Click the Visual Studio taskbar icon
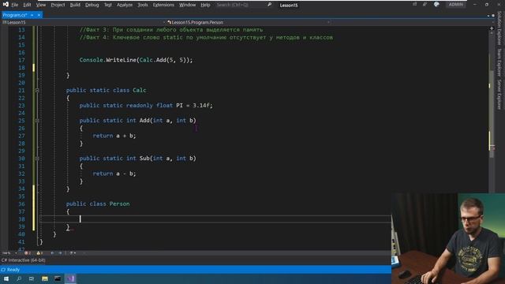505x284 pixels. [70, 278]
